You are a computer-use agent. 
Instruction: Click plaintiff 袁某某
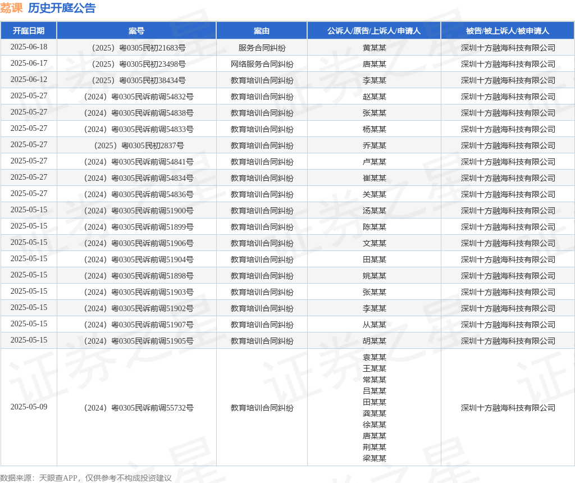pos(375,357)
